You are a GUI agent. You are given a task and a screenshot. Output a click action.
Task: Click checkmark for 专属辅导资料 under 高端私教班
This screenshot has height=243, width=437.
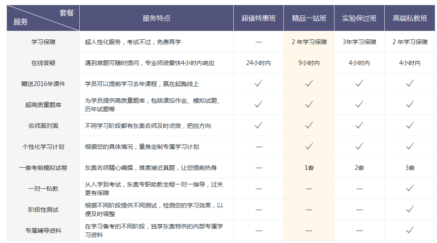coord(410,230)
